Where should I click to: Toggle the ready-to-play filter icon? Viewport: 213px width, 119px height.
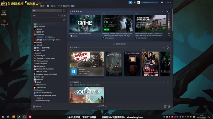65,16
